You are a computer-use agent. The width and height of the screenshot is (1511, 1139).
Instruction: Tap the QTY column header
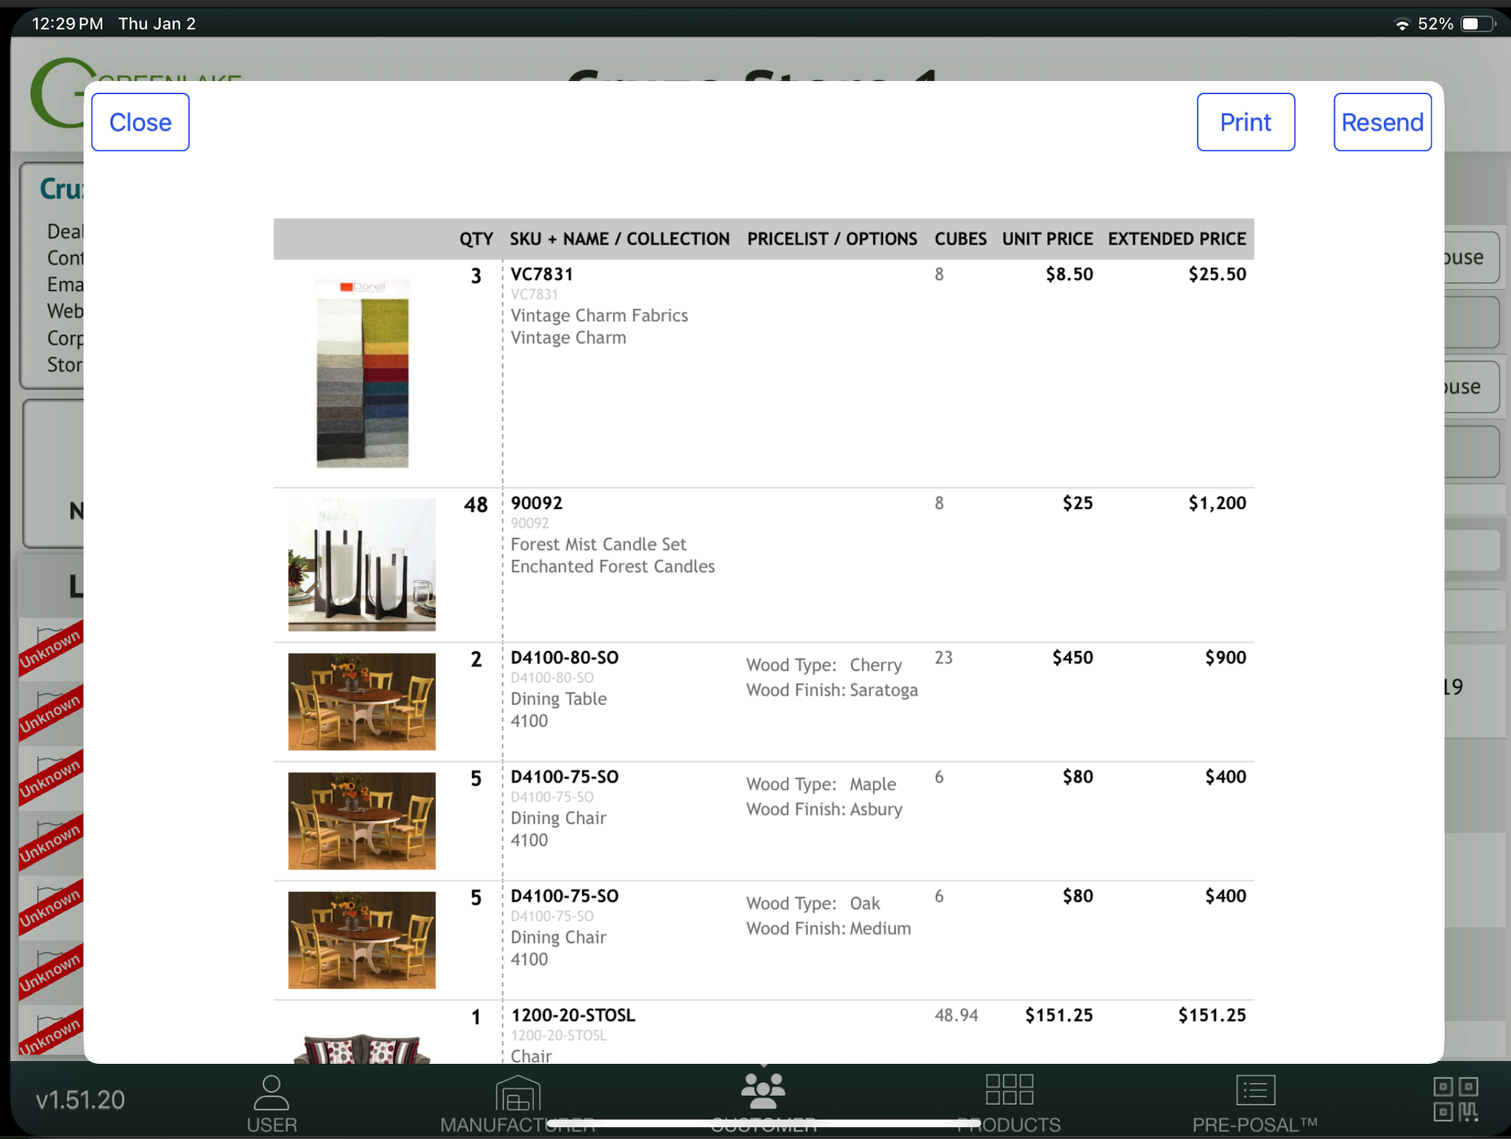point(476,239)
